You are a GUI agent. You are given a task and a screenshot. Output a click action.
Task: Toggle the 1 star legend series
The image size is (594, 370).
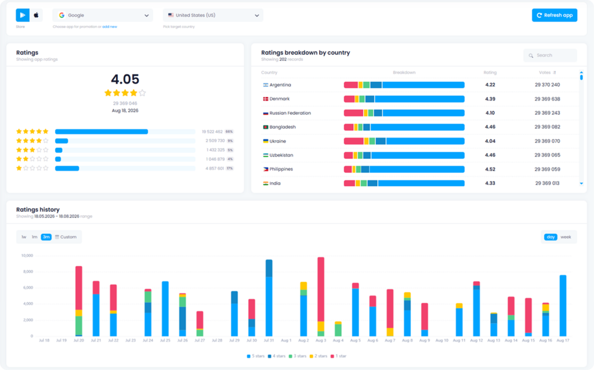pos(338,356)
